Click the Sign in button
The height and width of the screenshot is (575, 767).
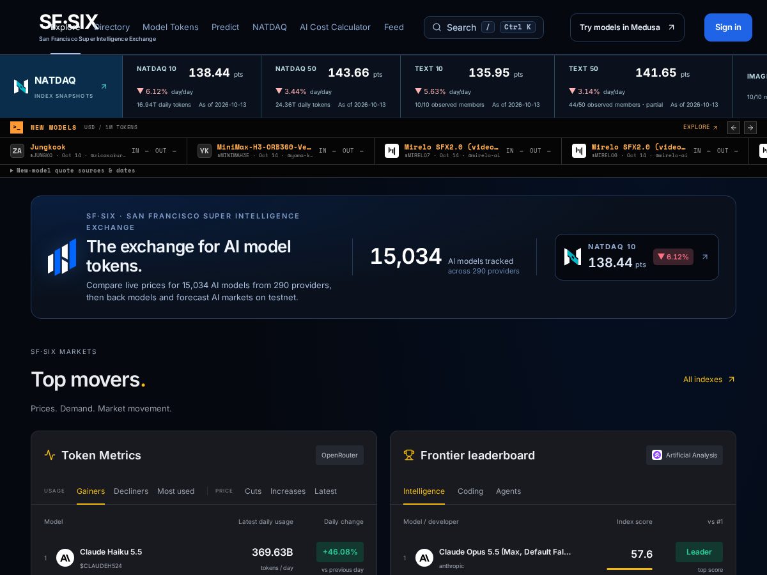pos(728,27)
